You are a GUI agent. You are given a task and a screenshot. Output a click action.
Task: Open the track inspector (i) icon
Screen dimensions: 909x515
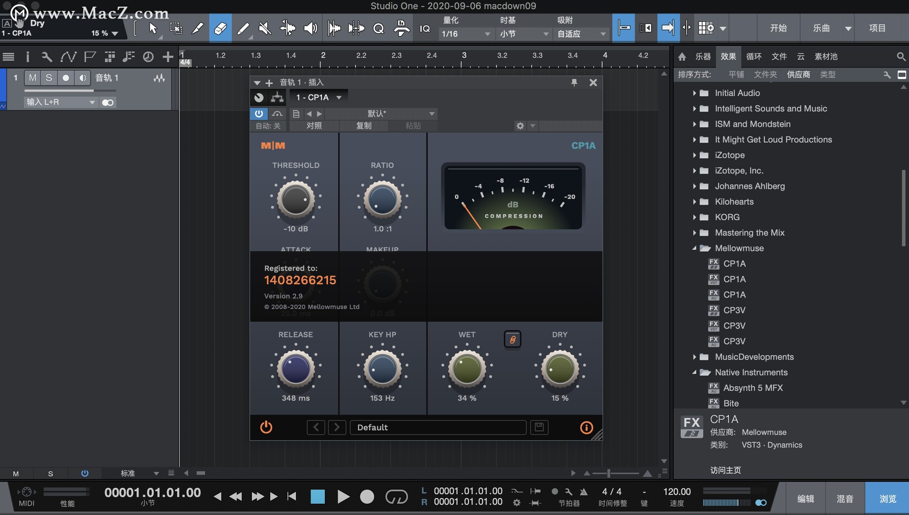27,57
